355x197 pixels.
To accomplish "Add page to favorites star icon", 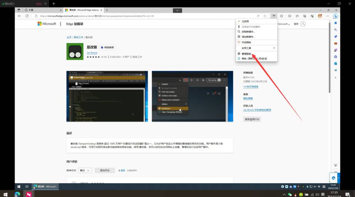I will pos(265,16).
